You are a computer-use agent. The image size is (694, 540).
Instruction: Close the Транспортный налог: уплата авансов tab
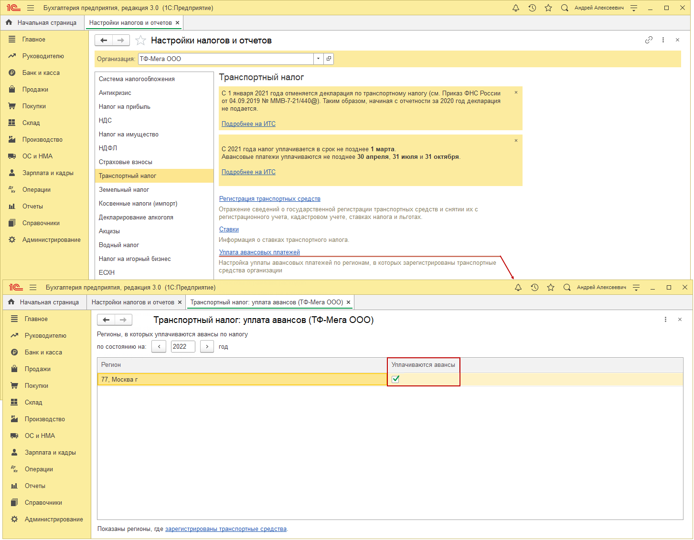pyautogui.click(x=349, y=302)
